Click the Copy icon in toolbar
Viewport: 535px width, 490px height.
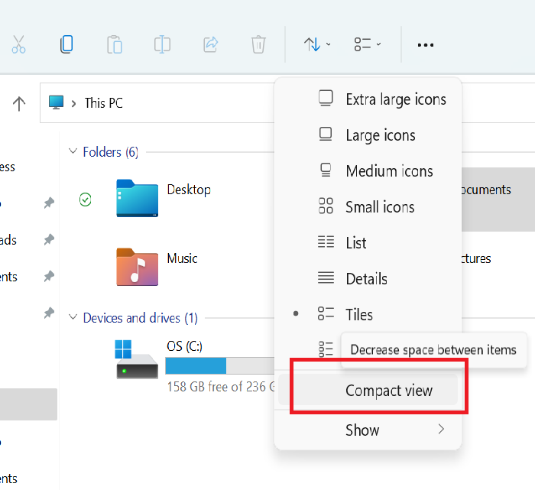pyautogui.click(x=66, y=44)
